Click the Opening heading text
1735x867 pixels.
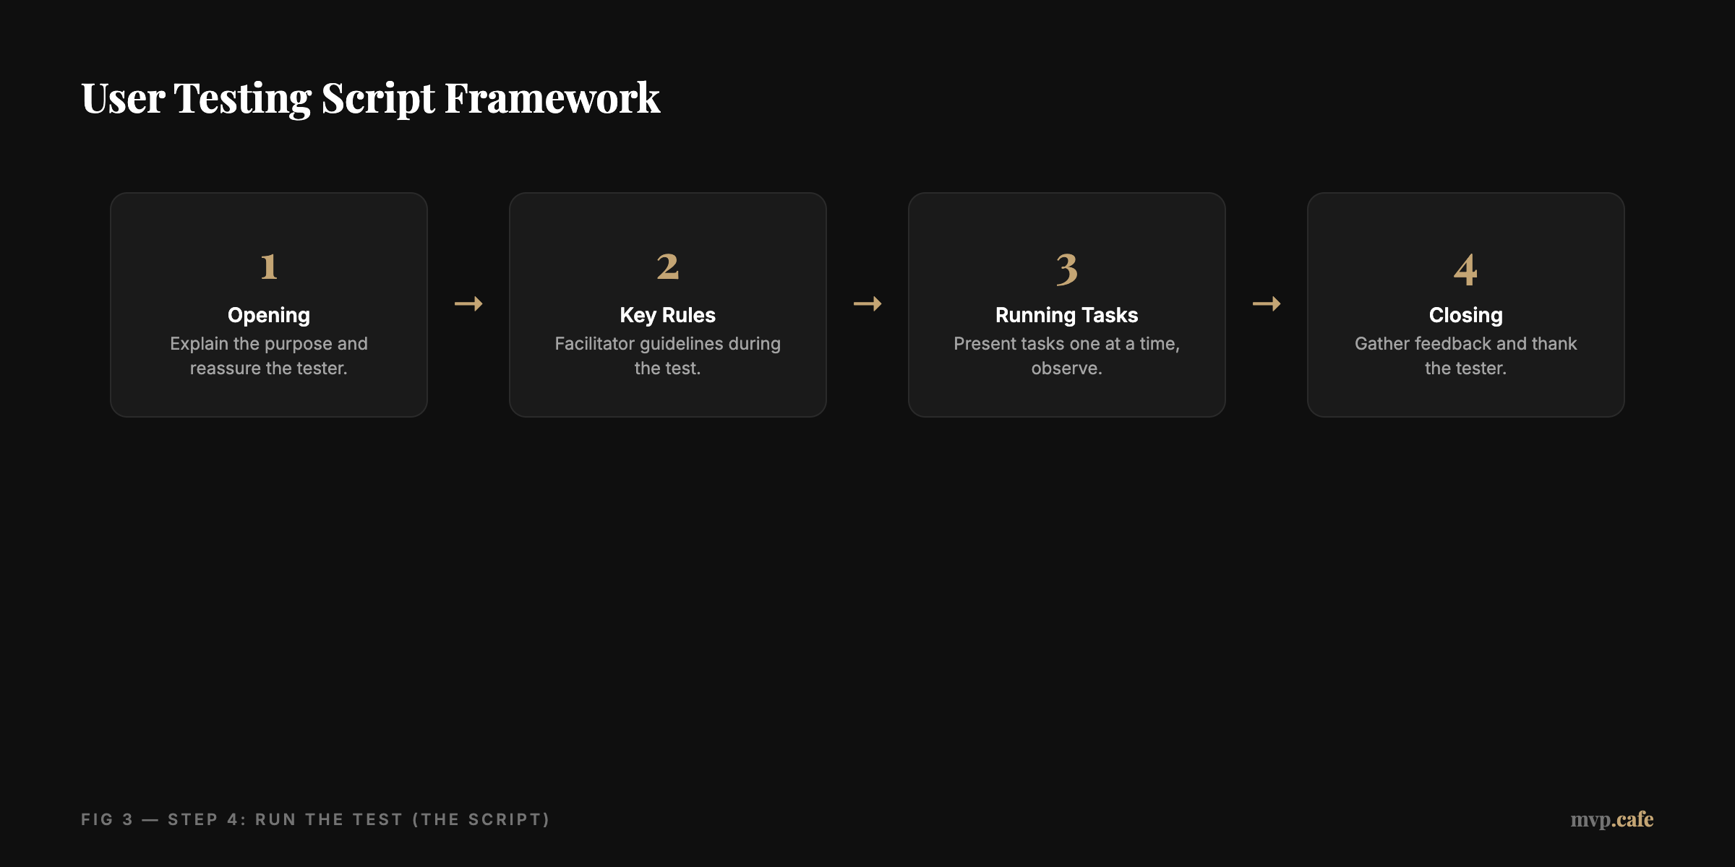pos(268,315)
